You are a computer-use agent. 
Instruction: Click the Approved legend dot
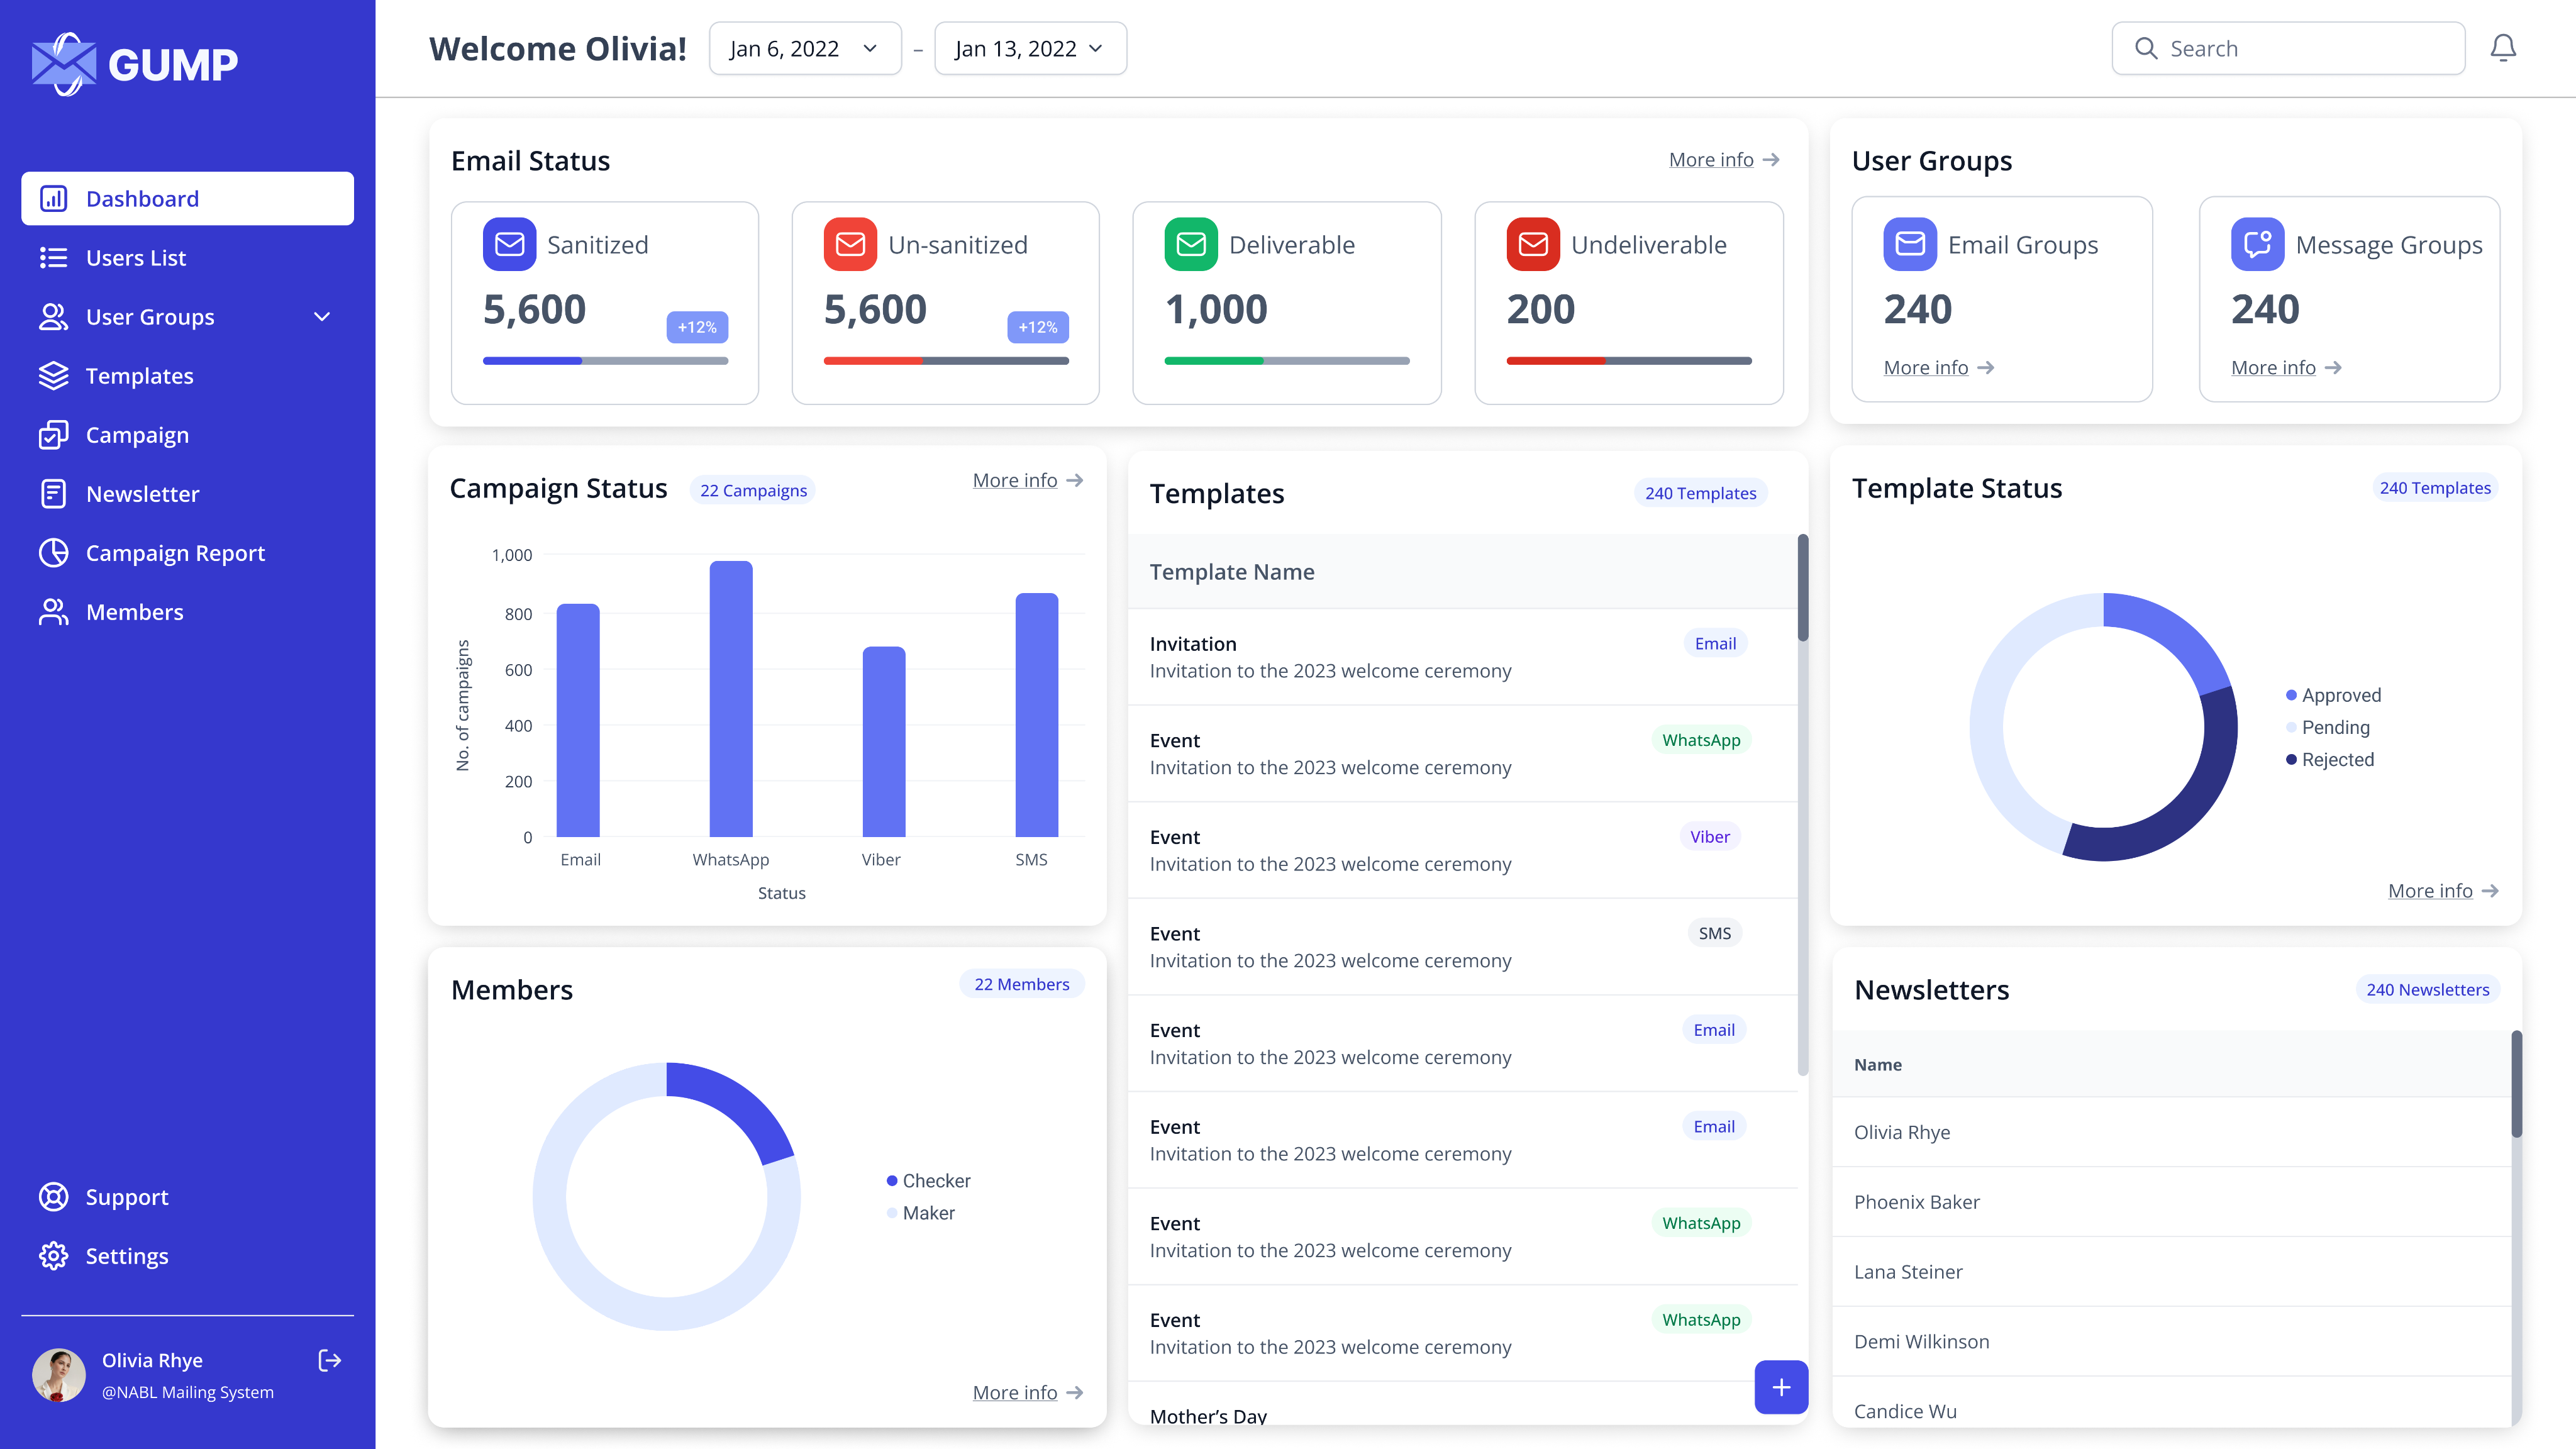pos(2291,695)
